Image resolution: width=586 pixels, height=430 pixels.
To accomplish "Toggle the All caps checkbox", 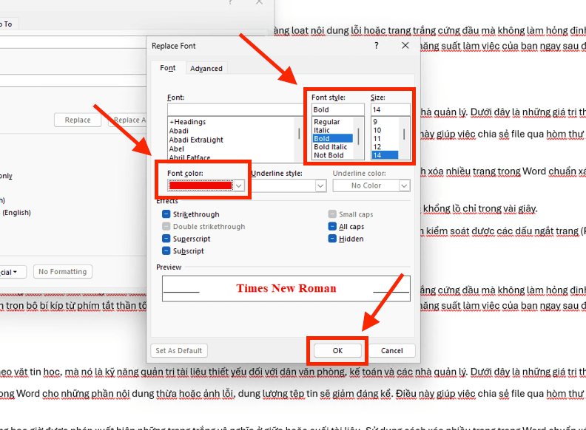I will click(x=332, y=227).
